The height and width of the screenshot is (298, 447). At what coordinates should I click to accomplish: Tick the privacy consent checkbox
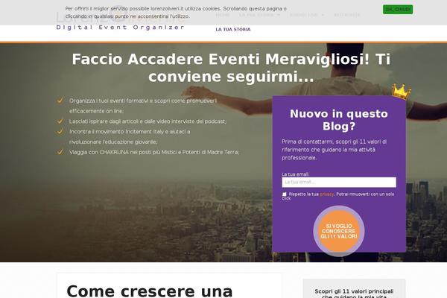[285, 194]
